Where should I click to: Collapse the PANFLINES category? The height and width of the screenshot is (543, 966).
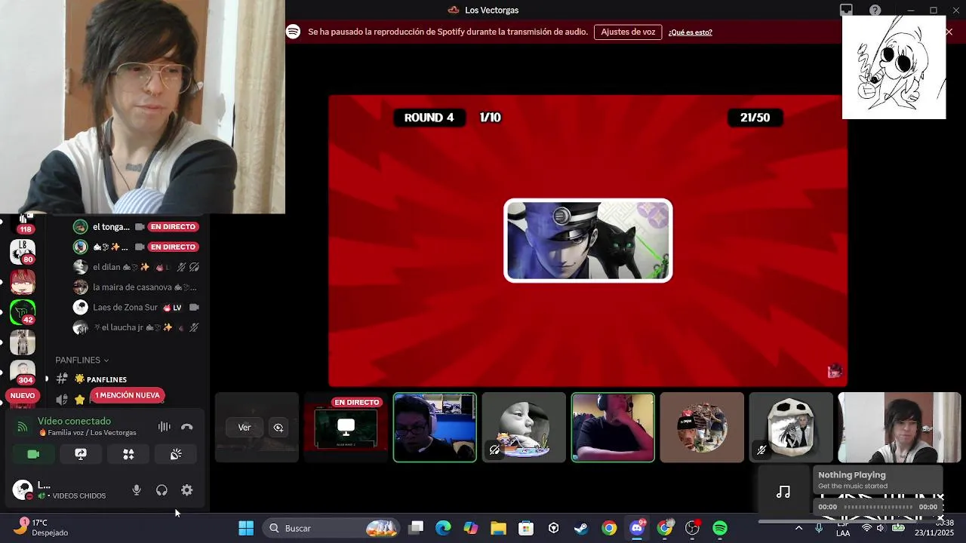82,360
